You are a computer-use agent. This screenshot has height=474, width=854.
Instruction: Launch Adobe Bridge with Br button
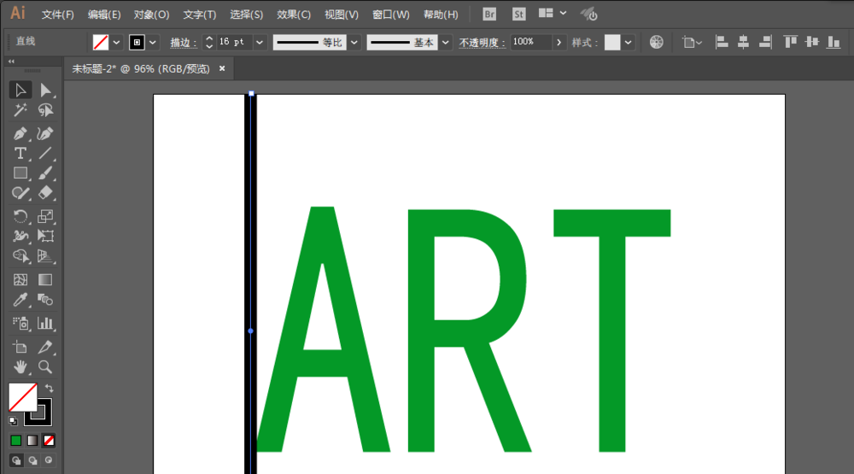pos(489,15)
